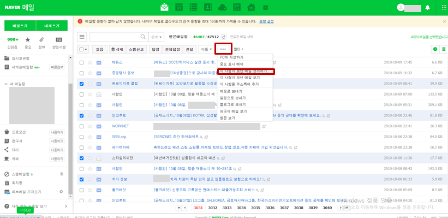This screenshot has width=448, height=218.
Task: Open the 용량 설정 link in banner
Action: pos(266,21)
